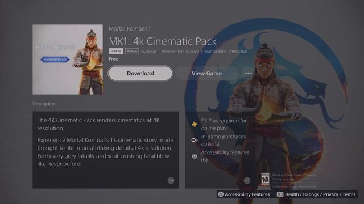Click the '37.88 GB' file size text
The height and width of the screenshot is (204, 364).
(148, 52)
